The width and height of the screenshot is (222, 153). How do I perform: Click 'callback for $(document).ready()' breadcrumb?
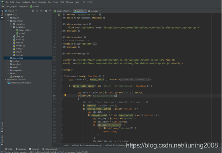click(87, 145)
